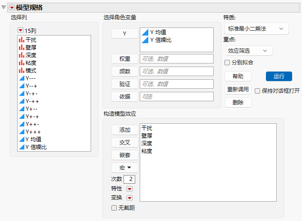Image resolution: width=302 pixels, height=221 pixels.
Task: Select 粘度 in the model effects list
Action: tap(147, 151)
